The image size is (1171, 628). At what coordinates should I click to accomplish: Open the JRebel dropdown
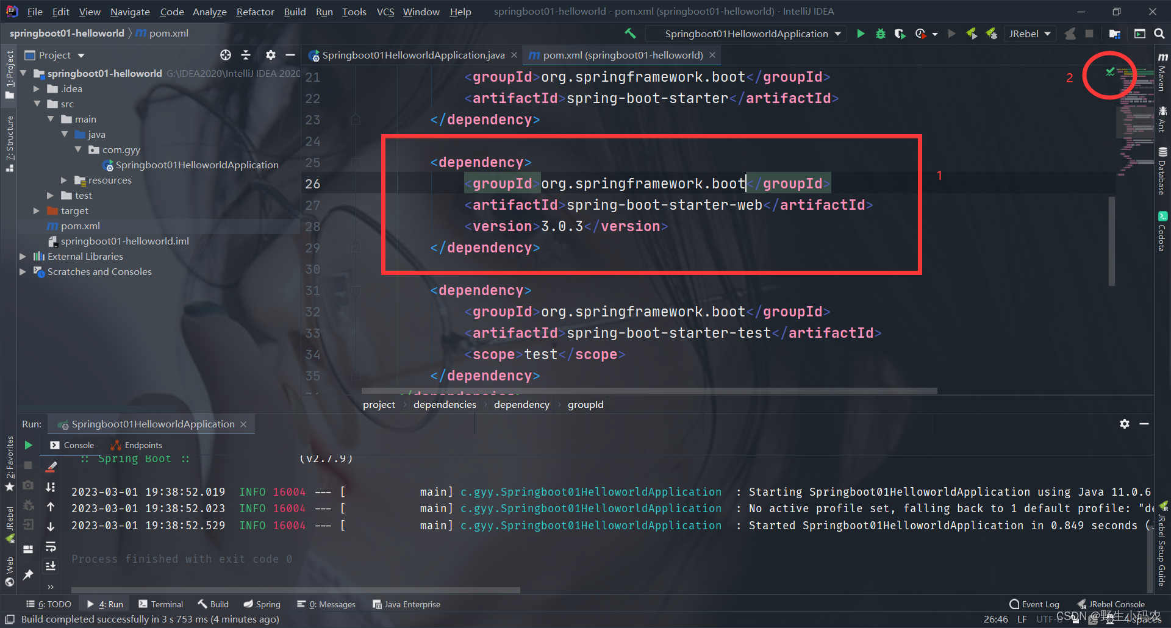pos(1030,34)
